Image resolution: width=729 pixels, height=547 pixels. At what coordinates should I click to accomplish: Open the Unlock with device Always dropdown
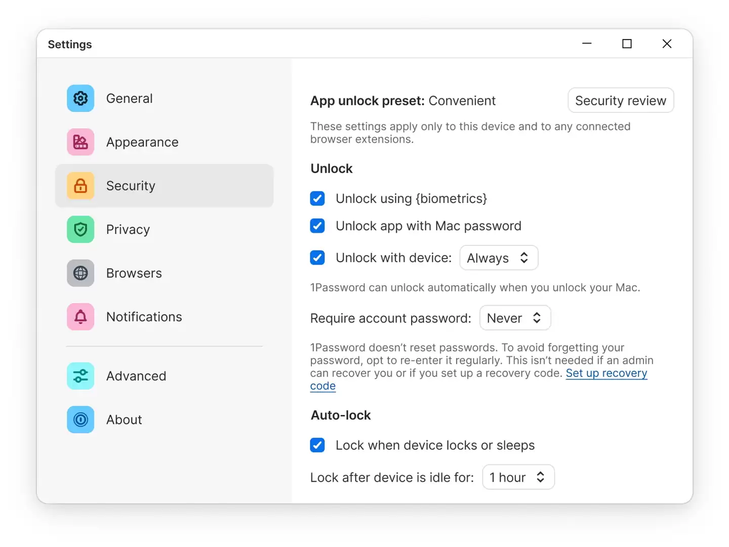(x=499, y=258)
